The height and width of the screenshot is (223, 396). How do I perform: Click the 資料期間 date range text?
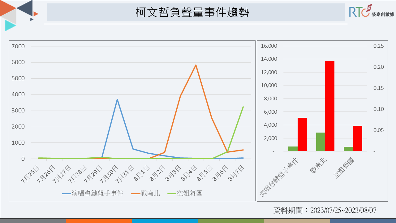click(x=325, y=210)
